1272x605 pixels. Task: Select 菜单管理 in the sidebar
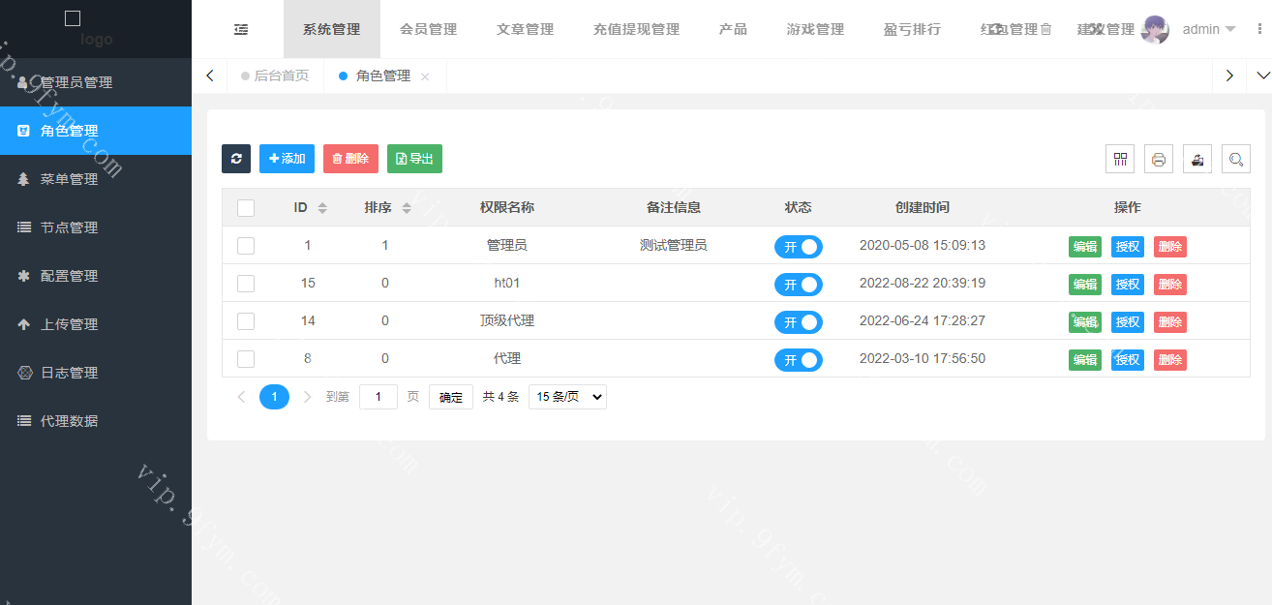click(x=70, y=179)
